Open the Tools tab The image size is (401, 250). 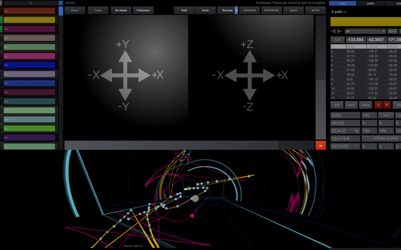coord(98,10)
